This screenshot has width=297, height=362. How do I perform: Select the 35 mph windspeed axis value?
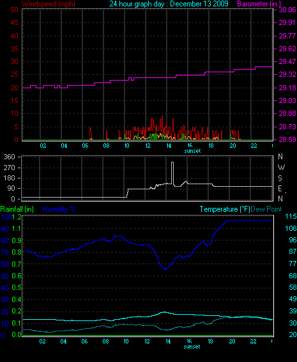(x=14, y=49)
